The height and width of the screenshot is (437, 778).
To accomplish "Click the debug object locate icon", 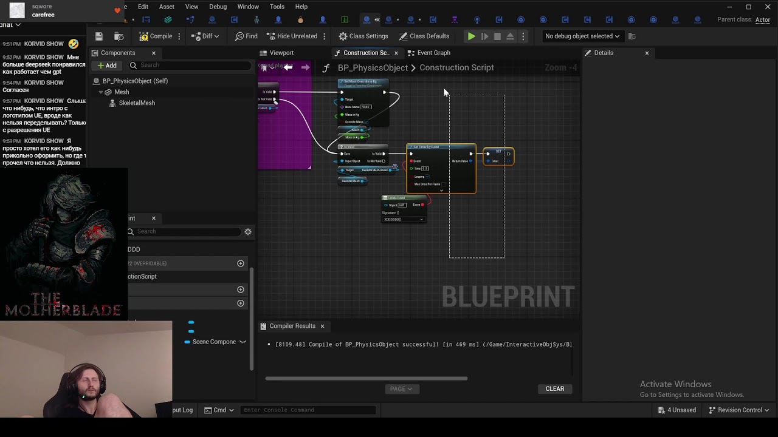I will point(632,36).
